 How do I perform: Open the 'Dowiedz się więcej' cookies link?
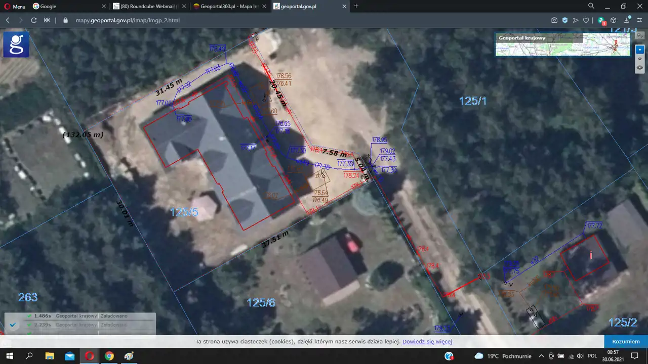point(427,342)
